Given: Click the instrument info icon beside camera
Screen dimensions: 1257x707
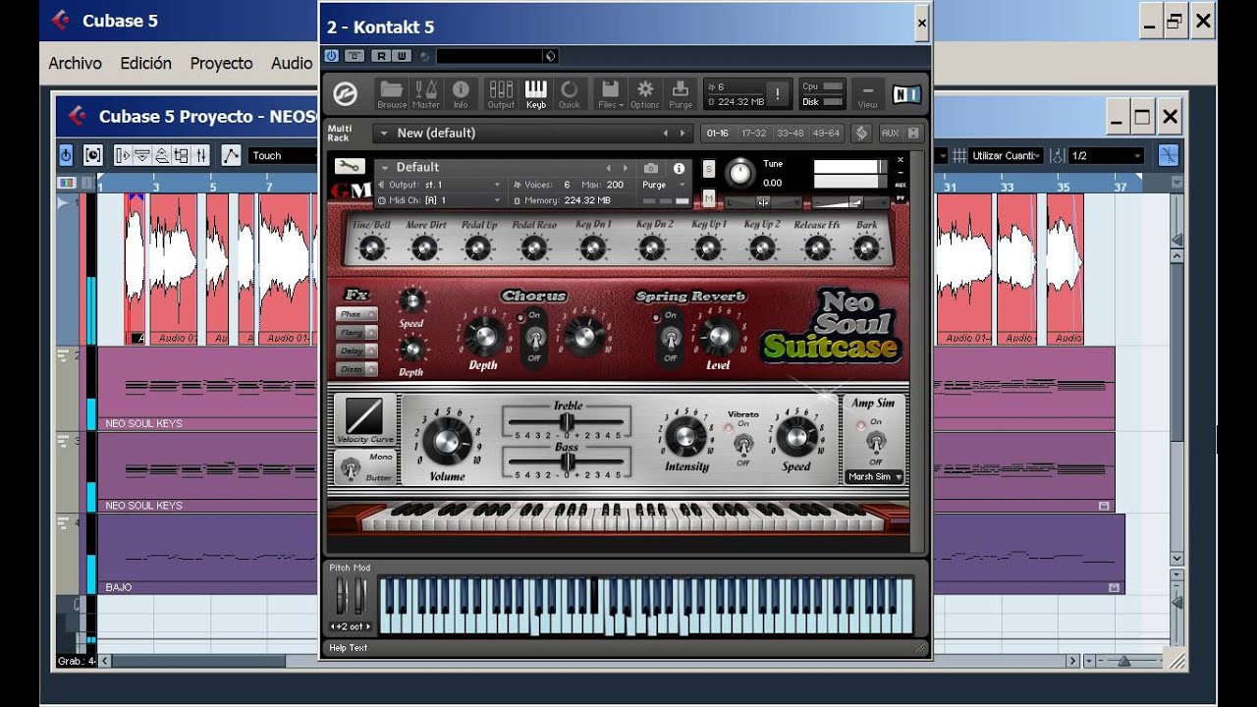Looking at the screenshot, I should pyautogui.click(x=679, y=169).
